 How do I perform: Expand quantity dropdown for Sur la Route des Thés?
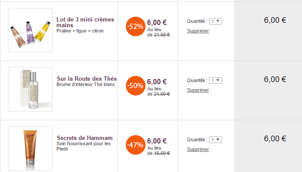tap(216, 81)
